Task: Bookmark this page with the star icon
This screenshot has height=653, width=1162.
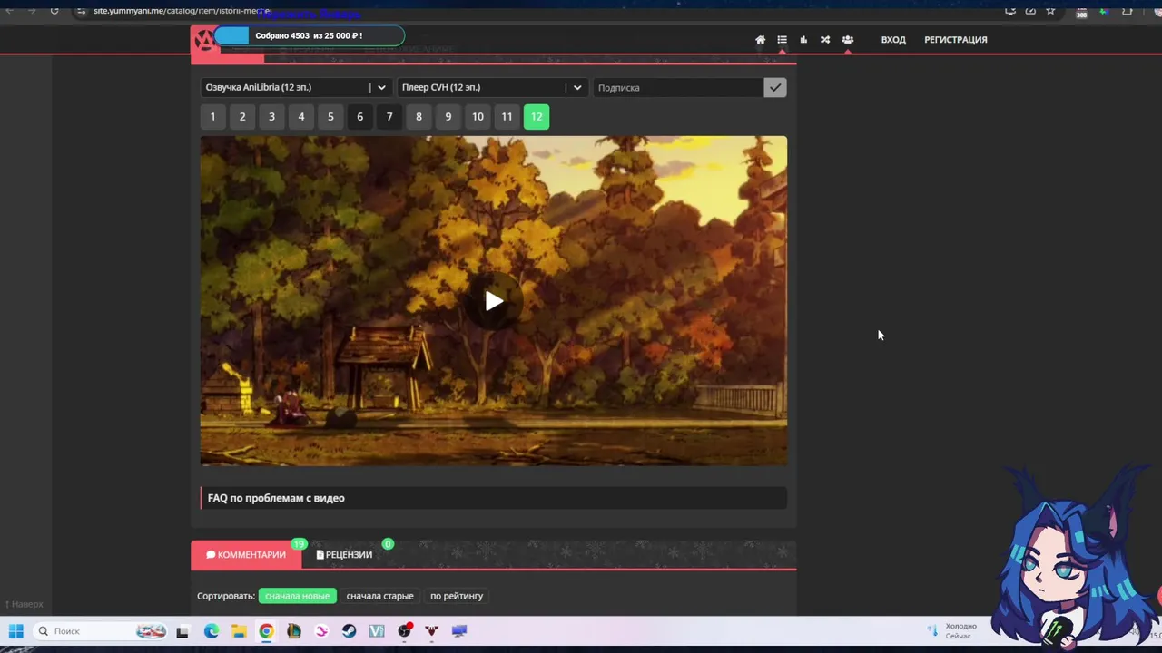Action: click(x=1050, y=11)
